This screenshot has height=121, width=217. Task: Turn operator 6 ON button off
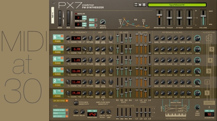click(62, 36)
